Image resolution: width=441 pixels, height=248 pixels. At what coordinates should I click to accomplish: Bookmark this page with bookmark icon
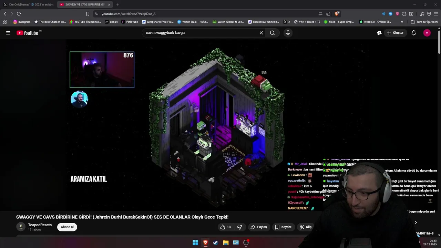click(88, 14)
